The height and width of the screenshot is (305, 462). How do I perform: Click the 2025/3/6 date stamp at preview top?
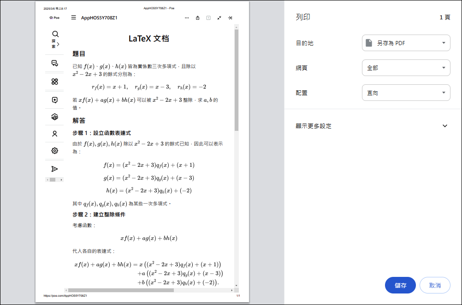[x=55, y=9]
